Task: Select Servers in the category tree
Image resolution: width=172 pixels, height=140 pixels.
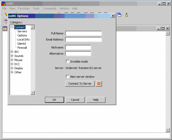Action: tap(22, 31)
